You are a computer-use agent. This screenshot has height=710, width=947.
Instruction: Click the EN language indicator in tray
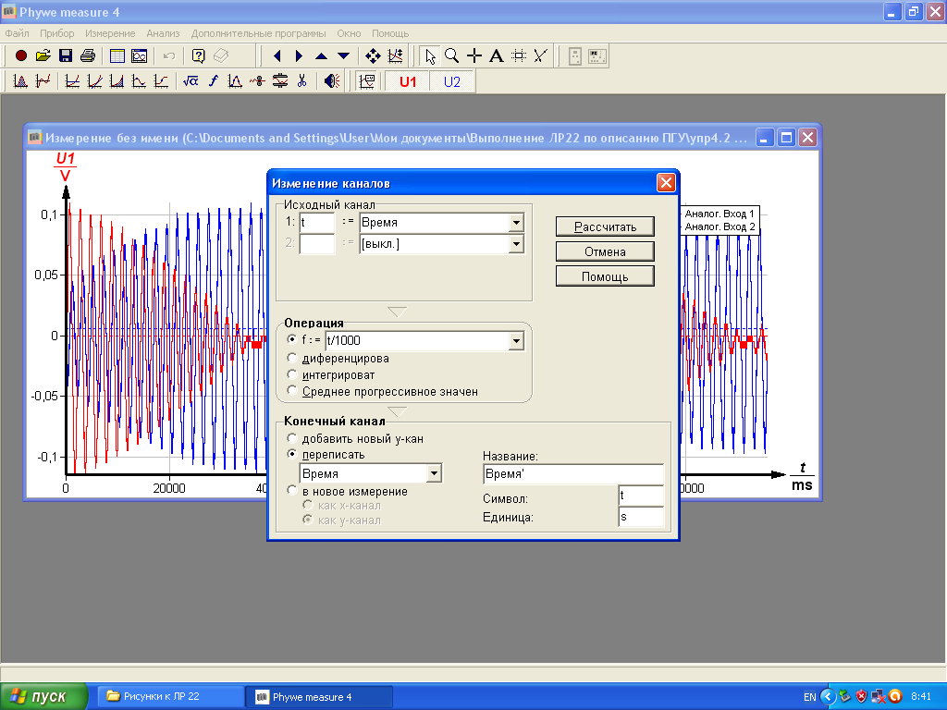pyautogui.click(x=809, y=697)
